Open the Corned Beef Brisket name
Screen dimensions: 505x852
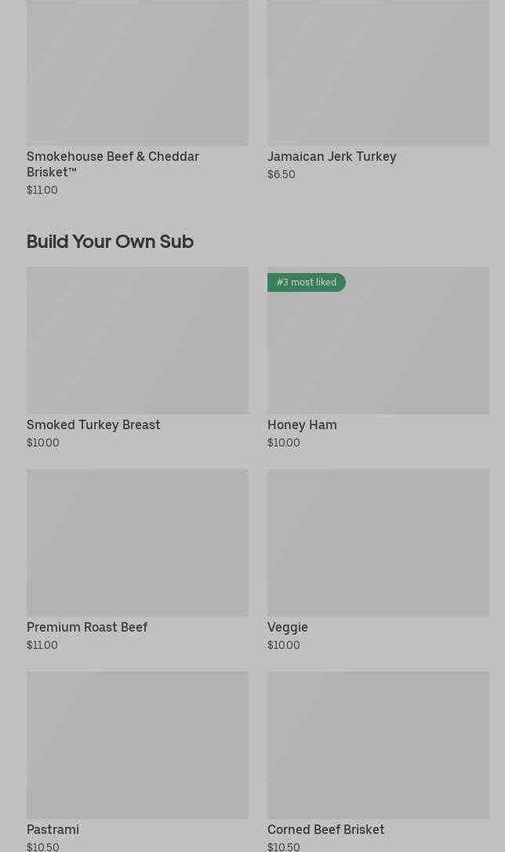[x=325, y=829]
